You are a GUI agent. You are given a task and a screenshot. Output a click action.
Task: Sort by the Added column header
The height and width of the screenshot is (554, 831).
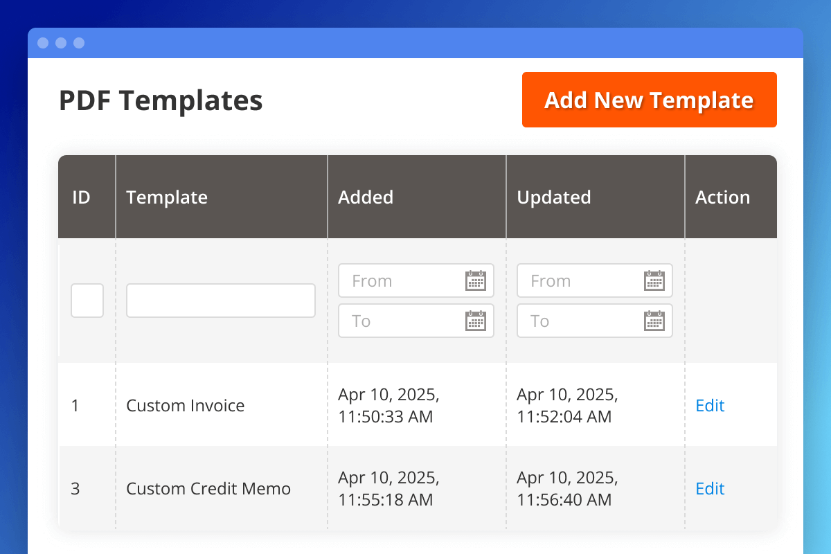click(366, 197)
